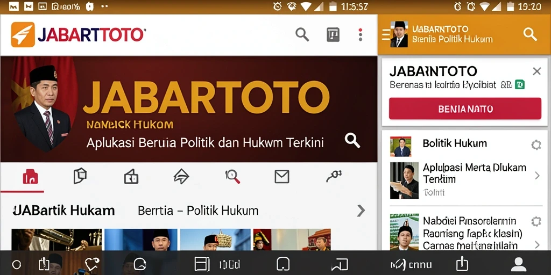The width and height of the screenshot is (551, 275).
Task: Tap the Bolitik Hukum thumbnail image
Action: [400, 146]
